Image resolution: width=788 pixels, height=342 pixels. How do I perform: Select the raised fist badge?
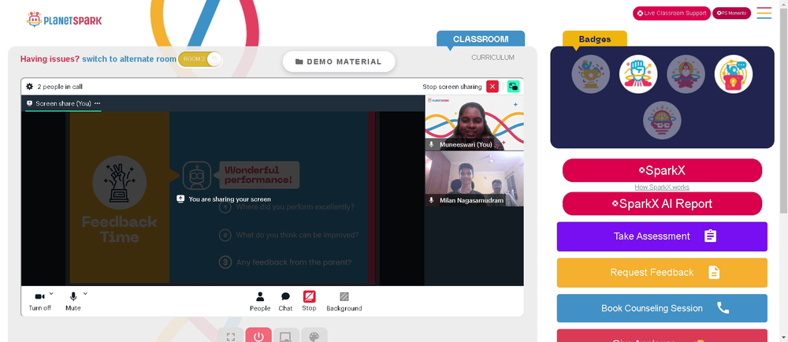(638, 74)
